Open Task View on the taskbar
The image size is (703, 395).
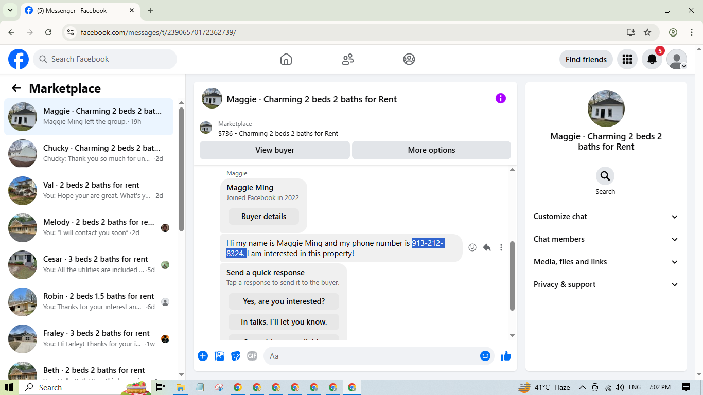161,387
